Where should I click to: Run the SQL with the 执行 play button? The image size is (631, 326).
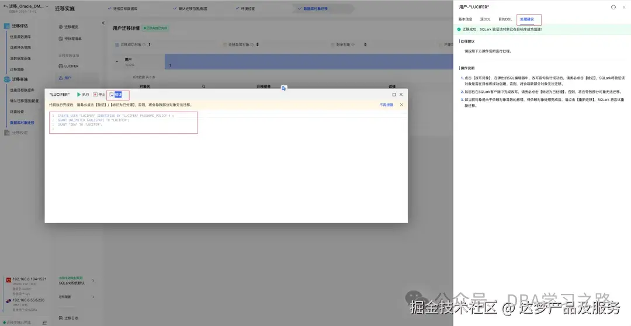83,95
